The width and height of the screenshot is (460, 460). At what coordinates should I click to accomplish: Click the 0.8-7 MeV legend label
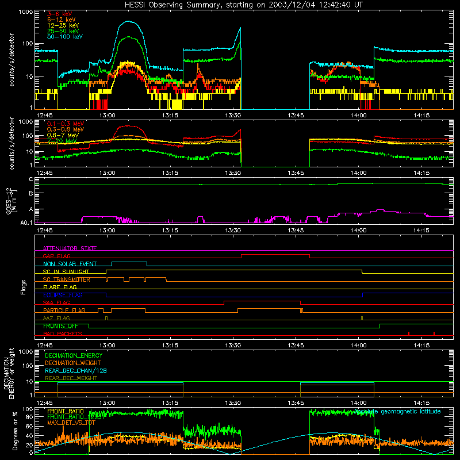pyautogui.click(x=63, y=135)
